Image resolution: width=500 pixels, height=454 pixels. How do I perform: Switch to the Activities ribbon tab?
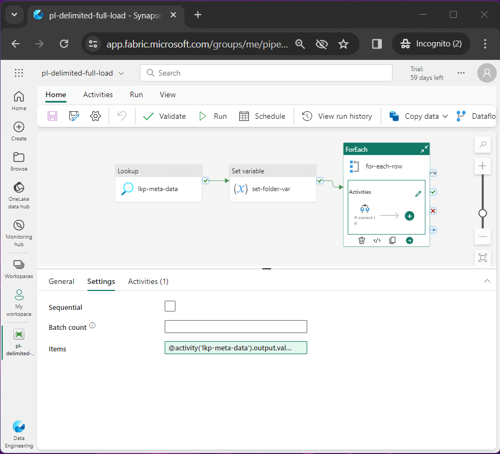click(x=98, y=94)
